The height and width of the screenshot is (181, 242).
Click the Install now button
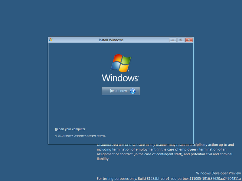tap(121, 91)
